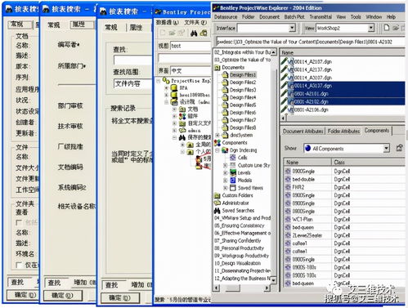The height and width of the screenshot is (308, 408).
Task: Click the Levels node icon
Action: [x=233, y=172]
